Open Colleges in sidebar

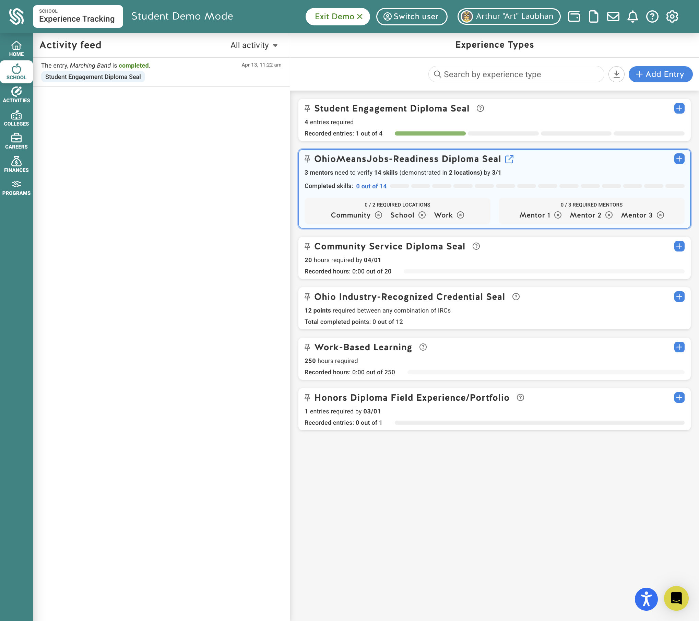[16, 118]
